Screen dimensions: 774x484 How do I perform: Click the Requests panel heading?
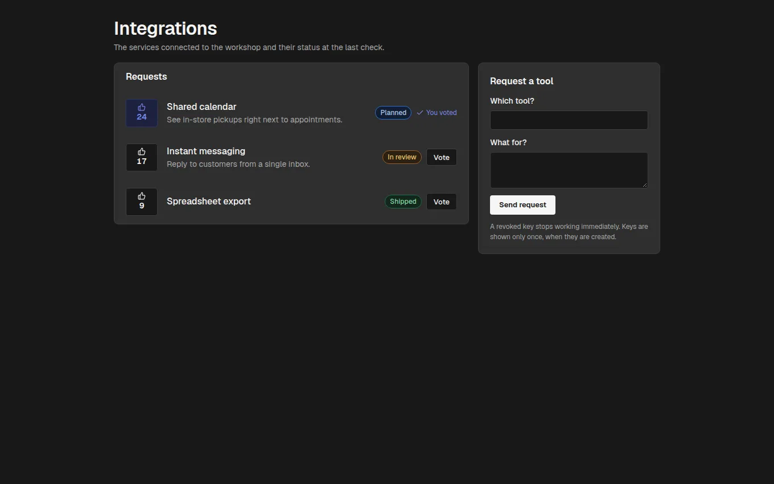click(x=146, y=77)
